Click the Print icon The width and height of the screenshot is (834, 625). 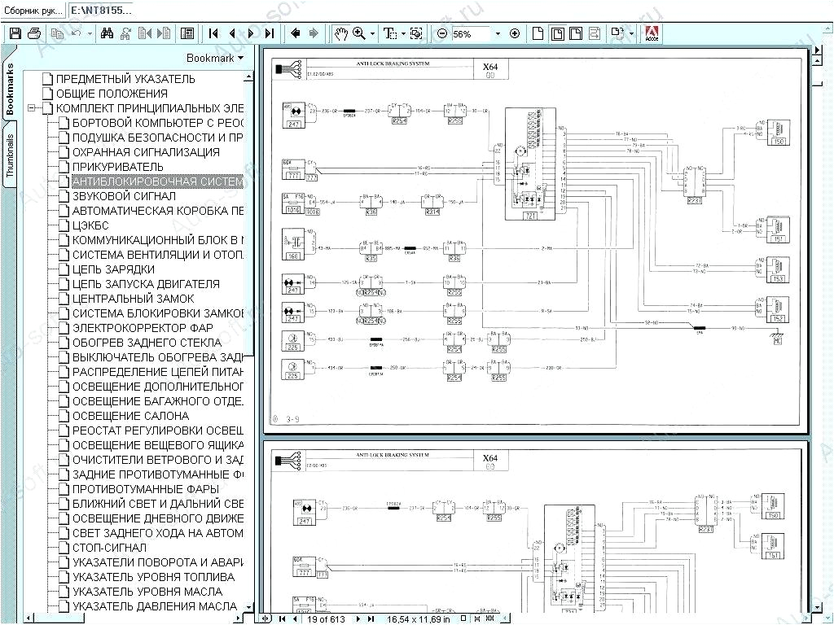(34, 33)
